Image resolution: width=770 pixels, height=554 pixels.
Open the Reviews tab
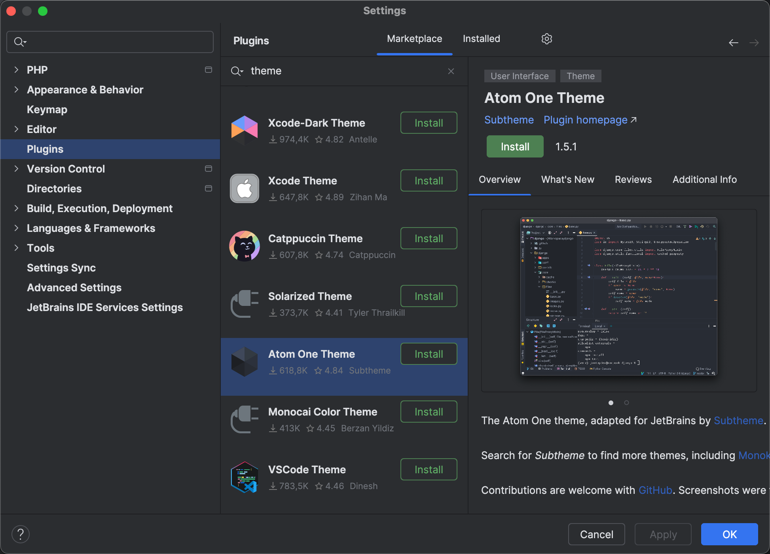(633, 179)
